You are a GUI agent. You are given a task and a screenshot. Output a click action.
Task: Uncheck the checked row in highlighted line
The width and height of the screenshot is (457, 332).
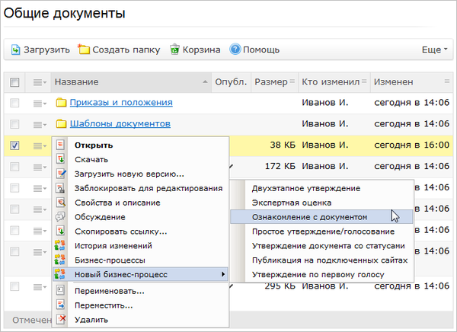14,145
